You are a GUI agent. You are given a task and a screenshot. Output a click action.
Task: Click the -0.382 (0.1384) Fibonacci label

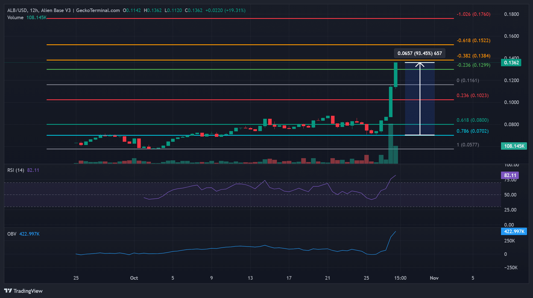click(473, 56)
